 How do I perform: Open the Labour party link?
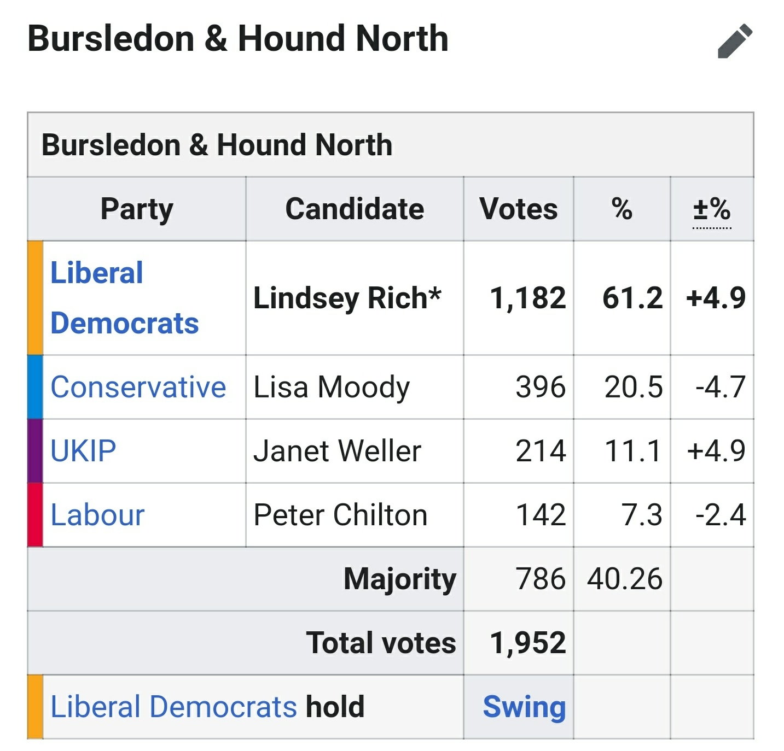[x=97, y=515]
